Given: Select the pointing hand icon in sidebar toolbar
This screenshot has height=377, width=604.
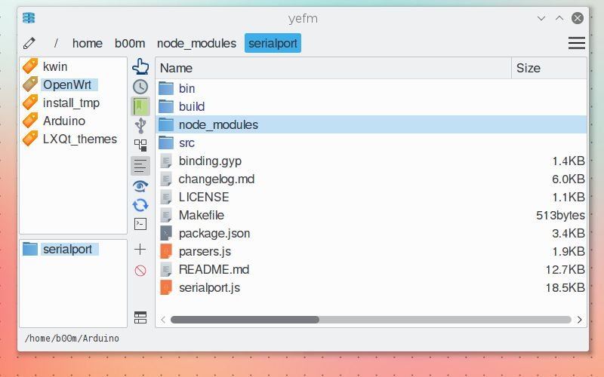Looking at the screenshot, I should (x=140, y=66).
